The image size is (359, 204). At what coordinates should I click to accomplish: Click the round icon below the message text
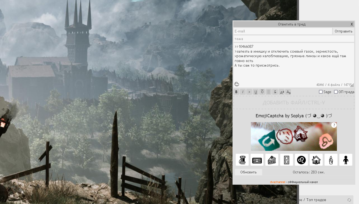point(237,84)
